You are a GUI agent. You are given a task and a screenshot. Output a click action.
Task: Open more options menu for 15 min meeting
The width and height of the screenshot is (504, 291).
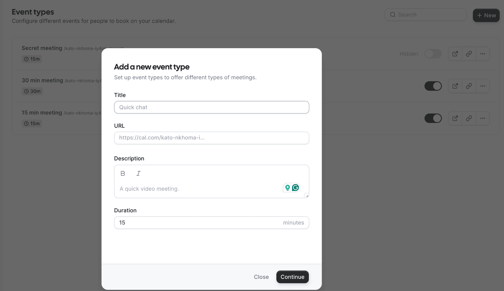(x=483, y=118)
